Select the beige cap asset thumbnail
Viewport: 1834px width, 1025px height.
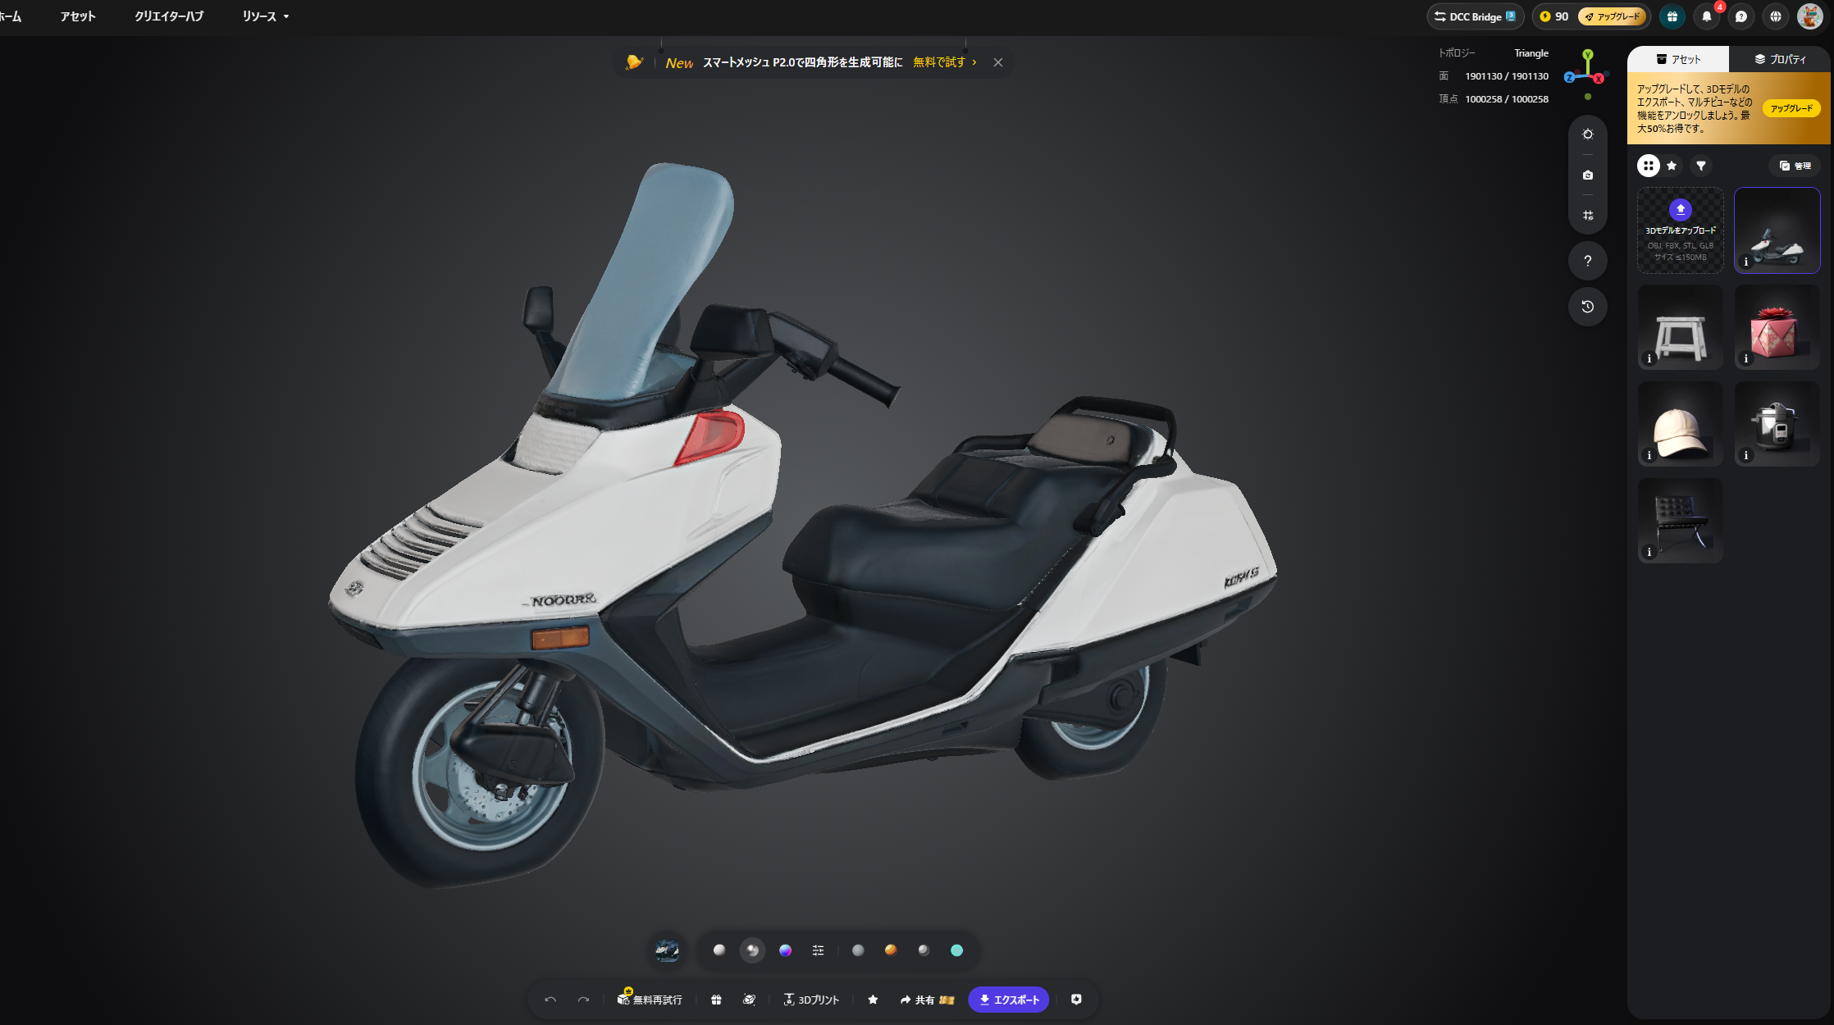click(1680, 424)
